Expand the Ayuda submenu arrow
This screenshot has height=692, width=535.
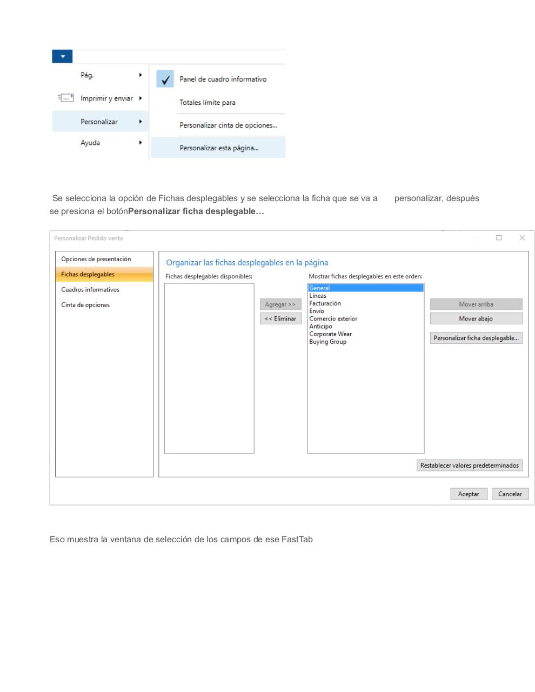pos(141,143)
